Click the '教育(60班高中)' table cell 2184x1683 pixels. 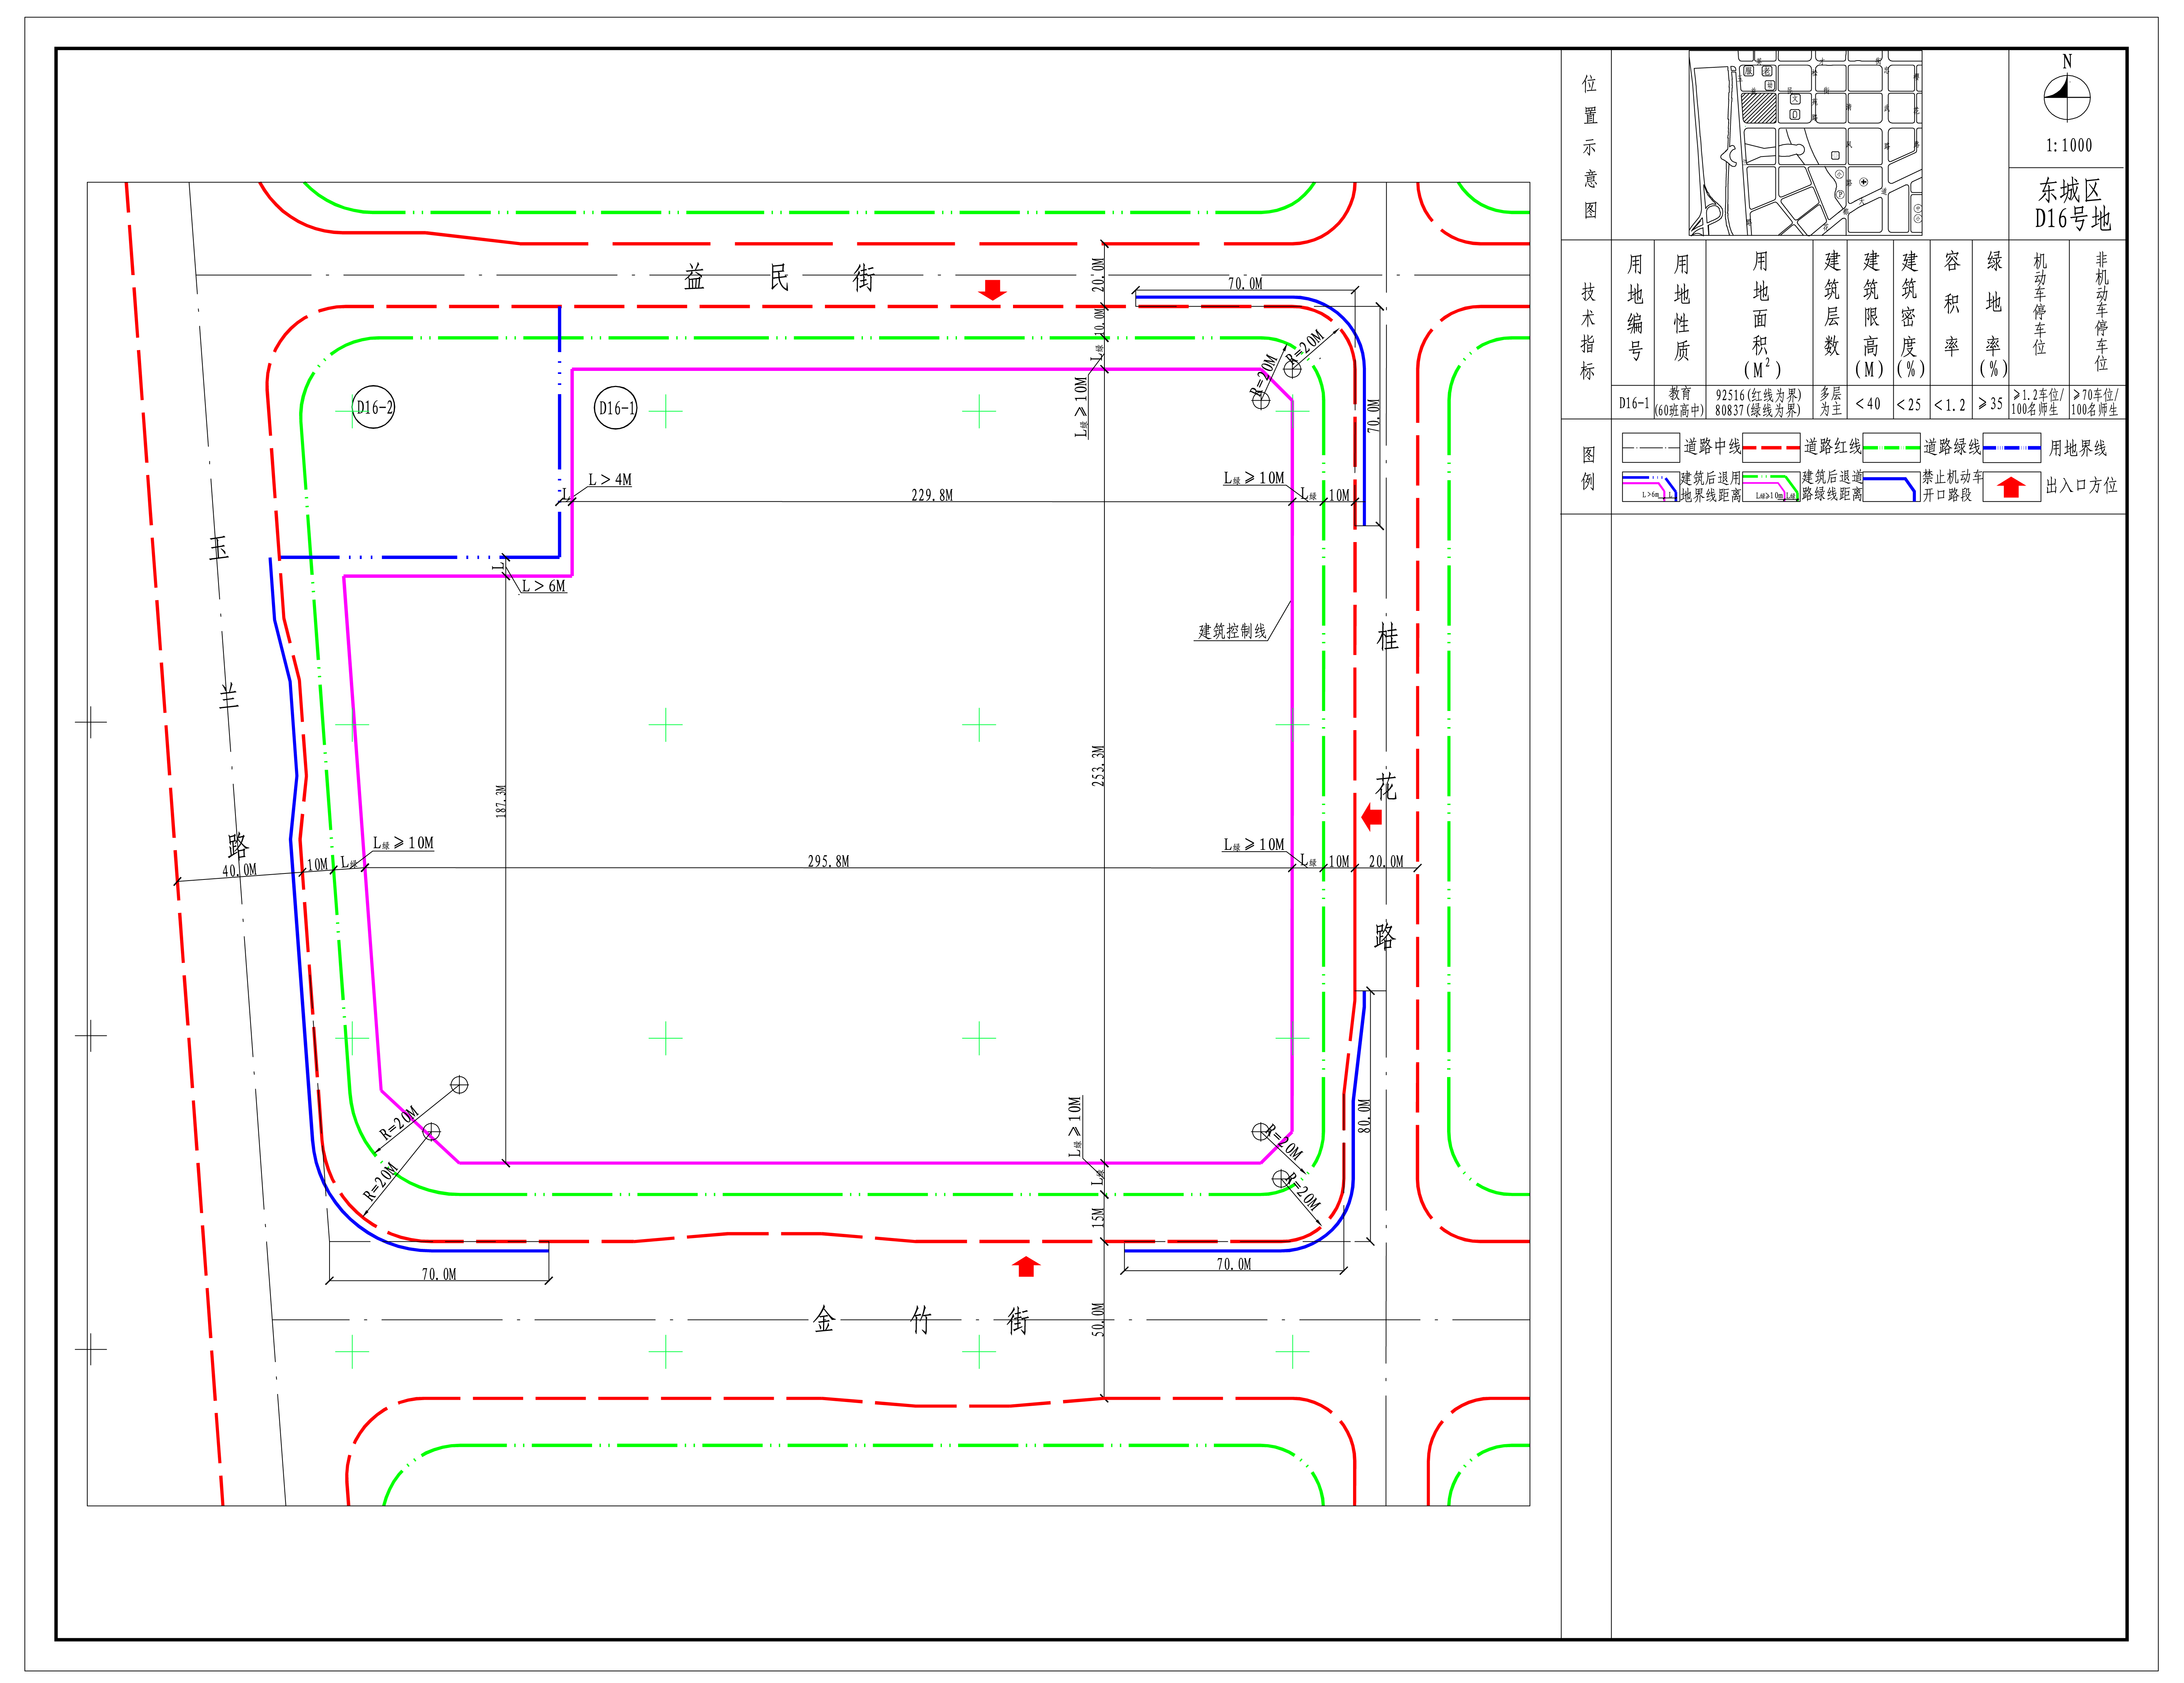pos(1680,402)
